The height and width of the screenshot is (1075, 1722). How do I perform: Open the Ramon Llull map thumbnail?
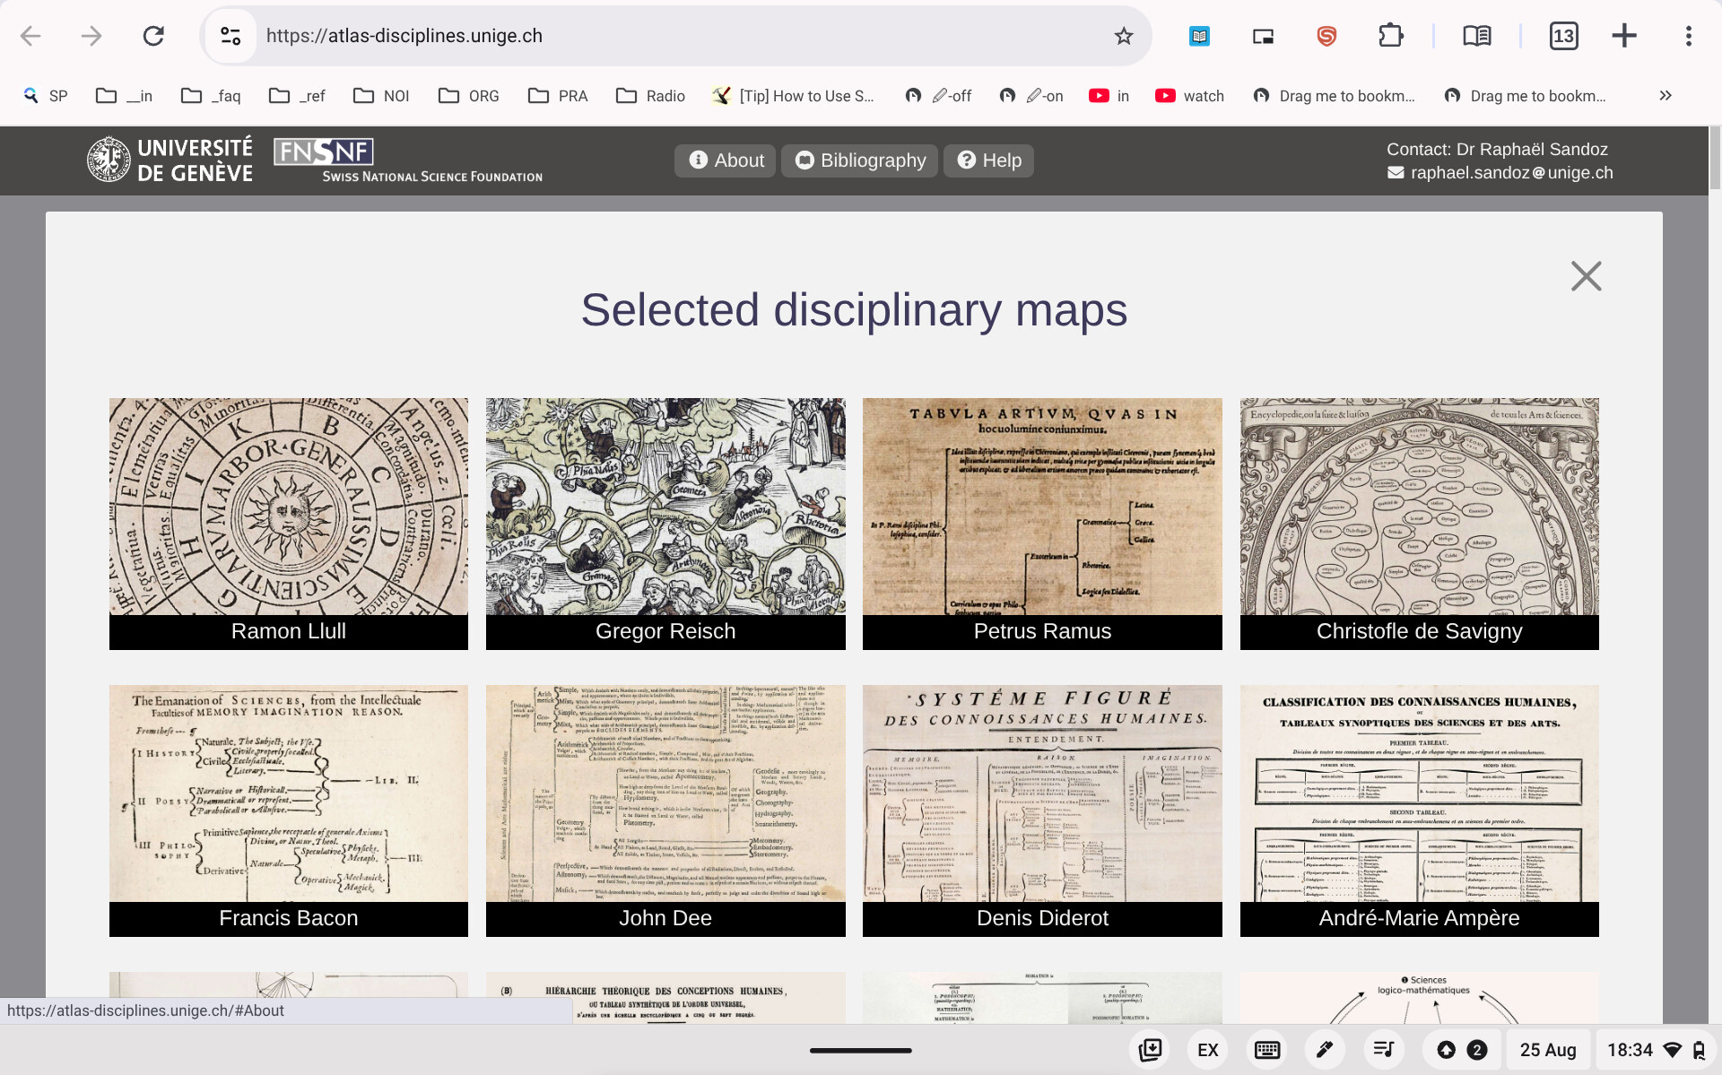coord(288,524)
